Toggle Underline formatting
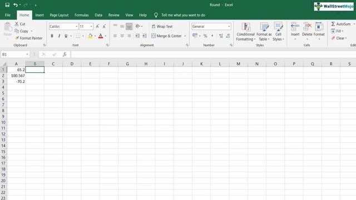Screen dimensions: 356x200 coord(66,36)
